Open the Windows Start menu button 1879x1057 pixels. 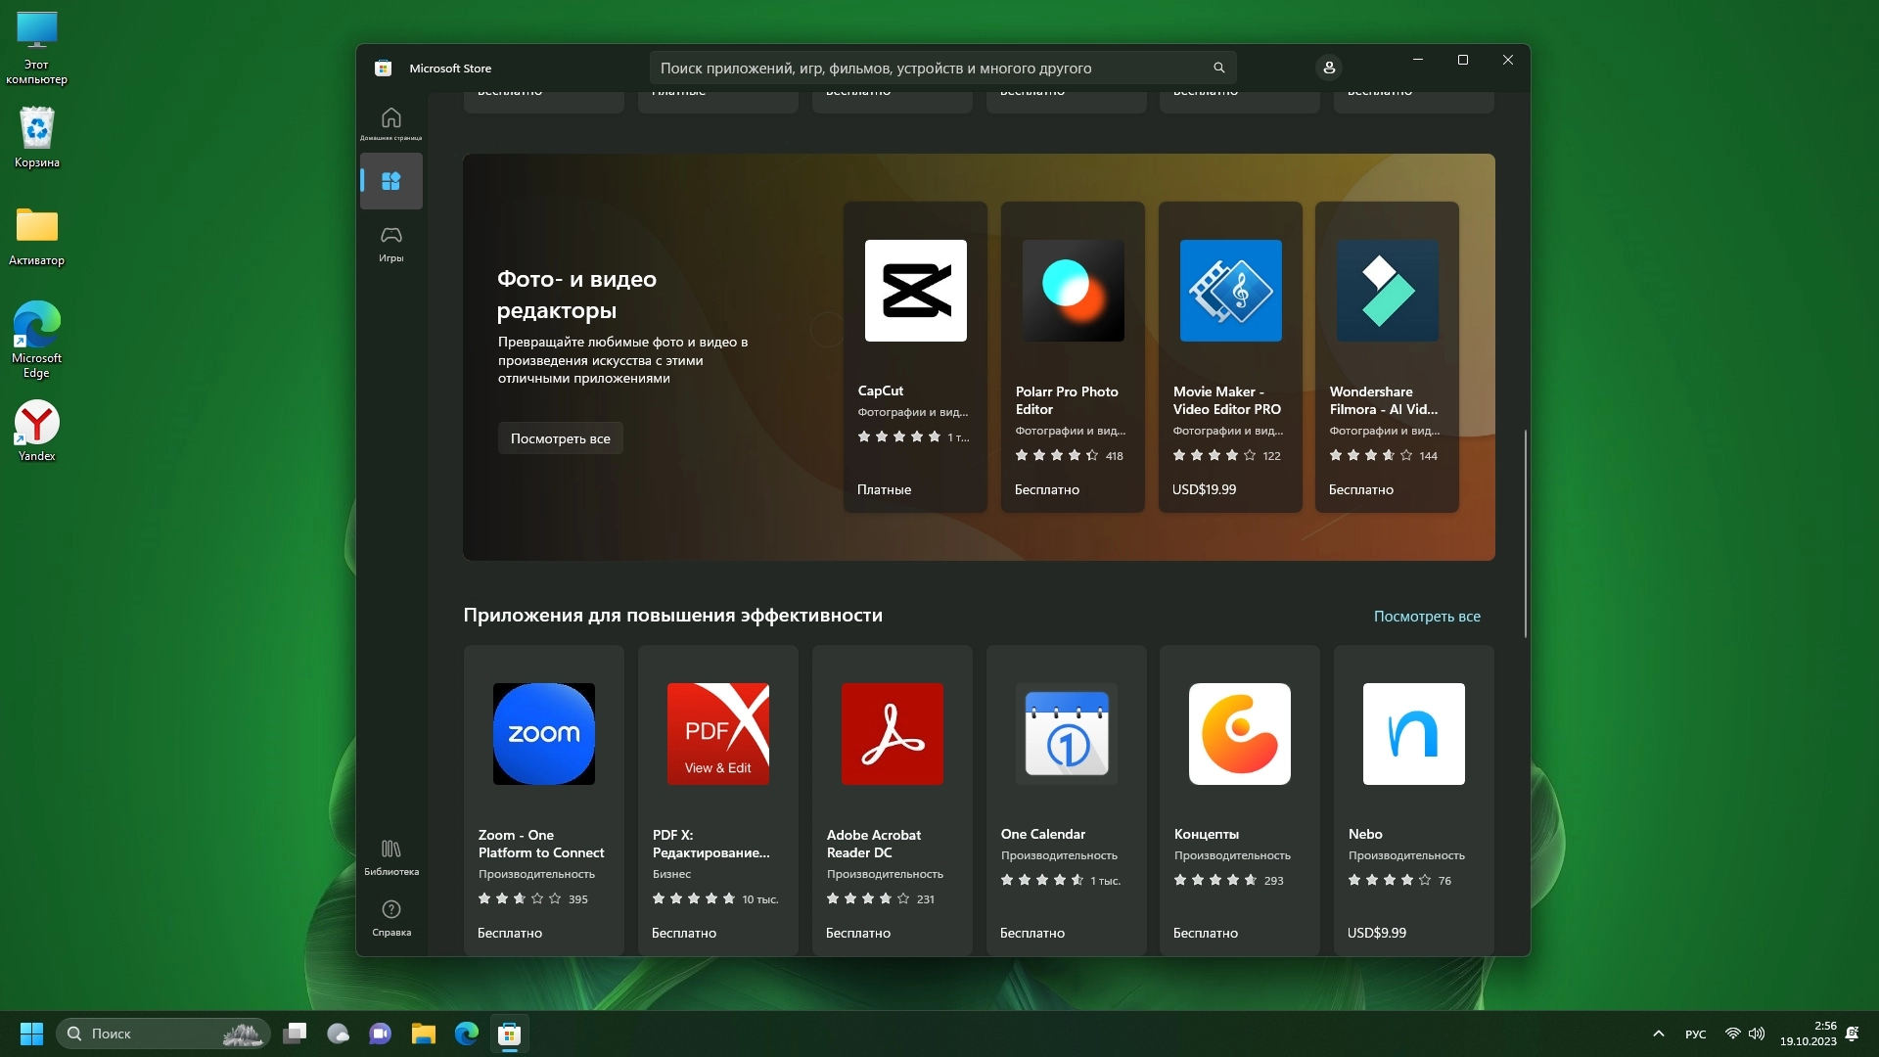pos(31,1034)
